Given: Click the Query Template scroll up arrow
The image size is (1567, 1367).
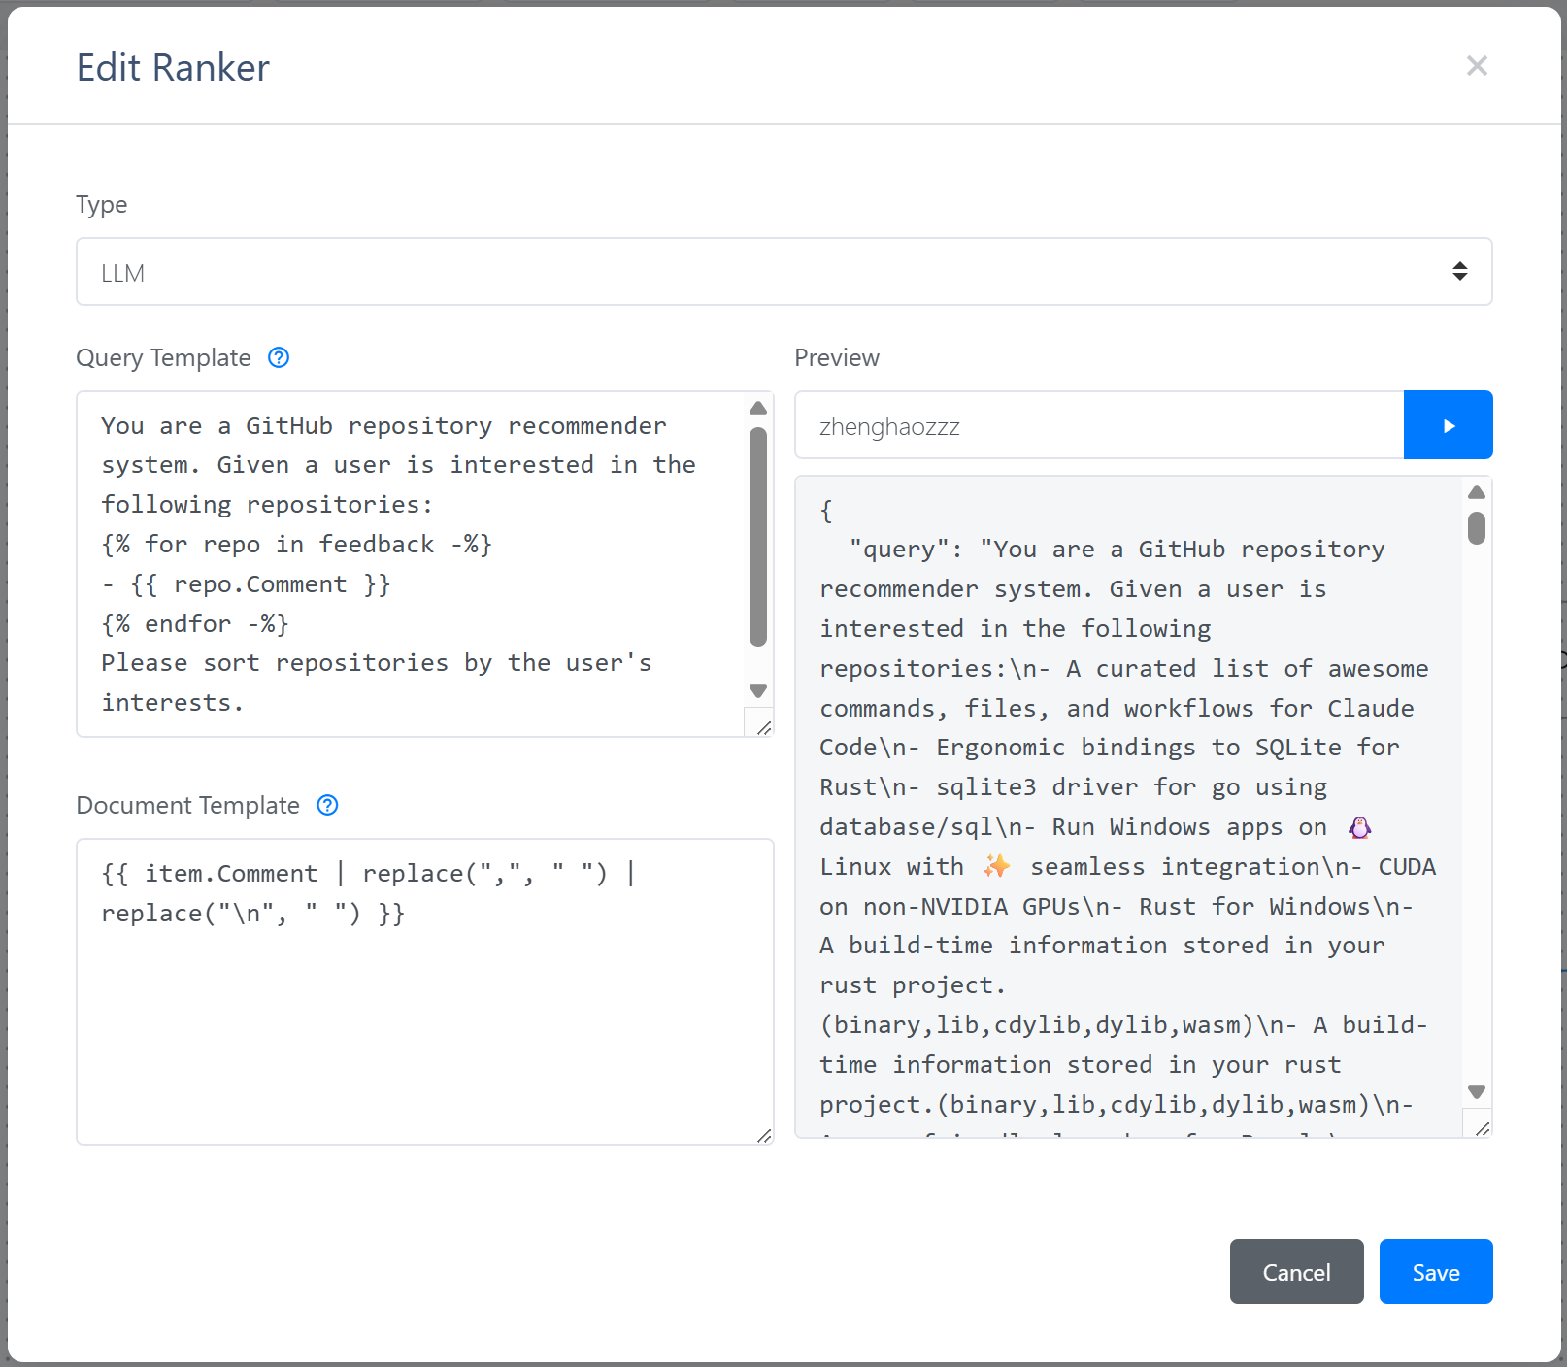Looking at the screenshot, I should [x=758, y=409].
